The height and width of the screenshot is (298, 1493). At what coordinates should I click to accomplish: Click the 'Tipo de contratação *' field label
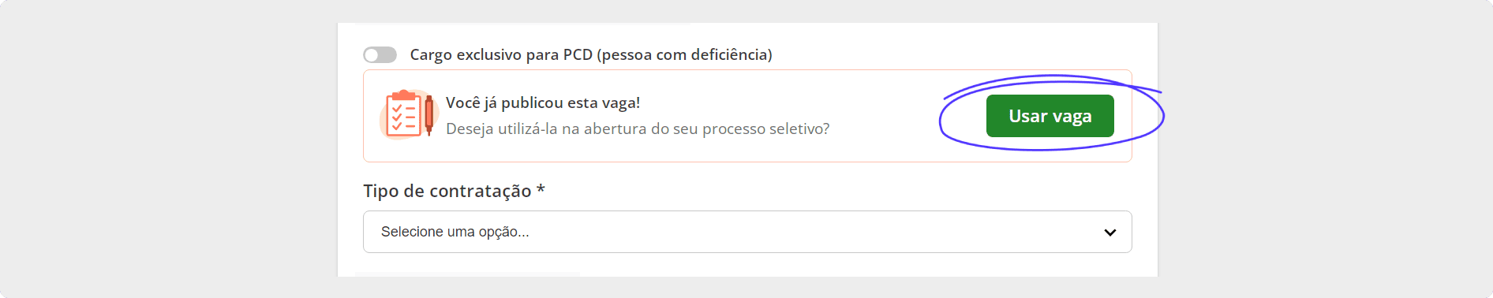454,191
